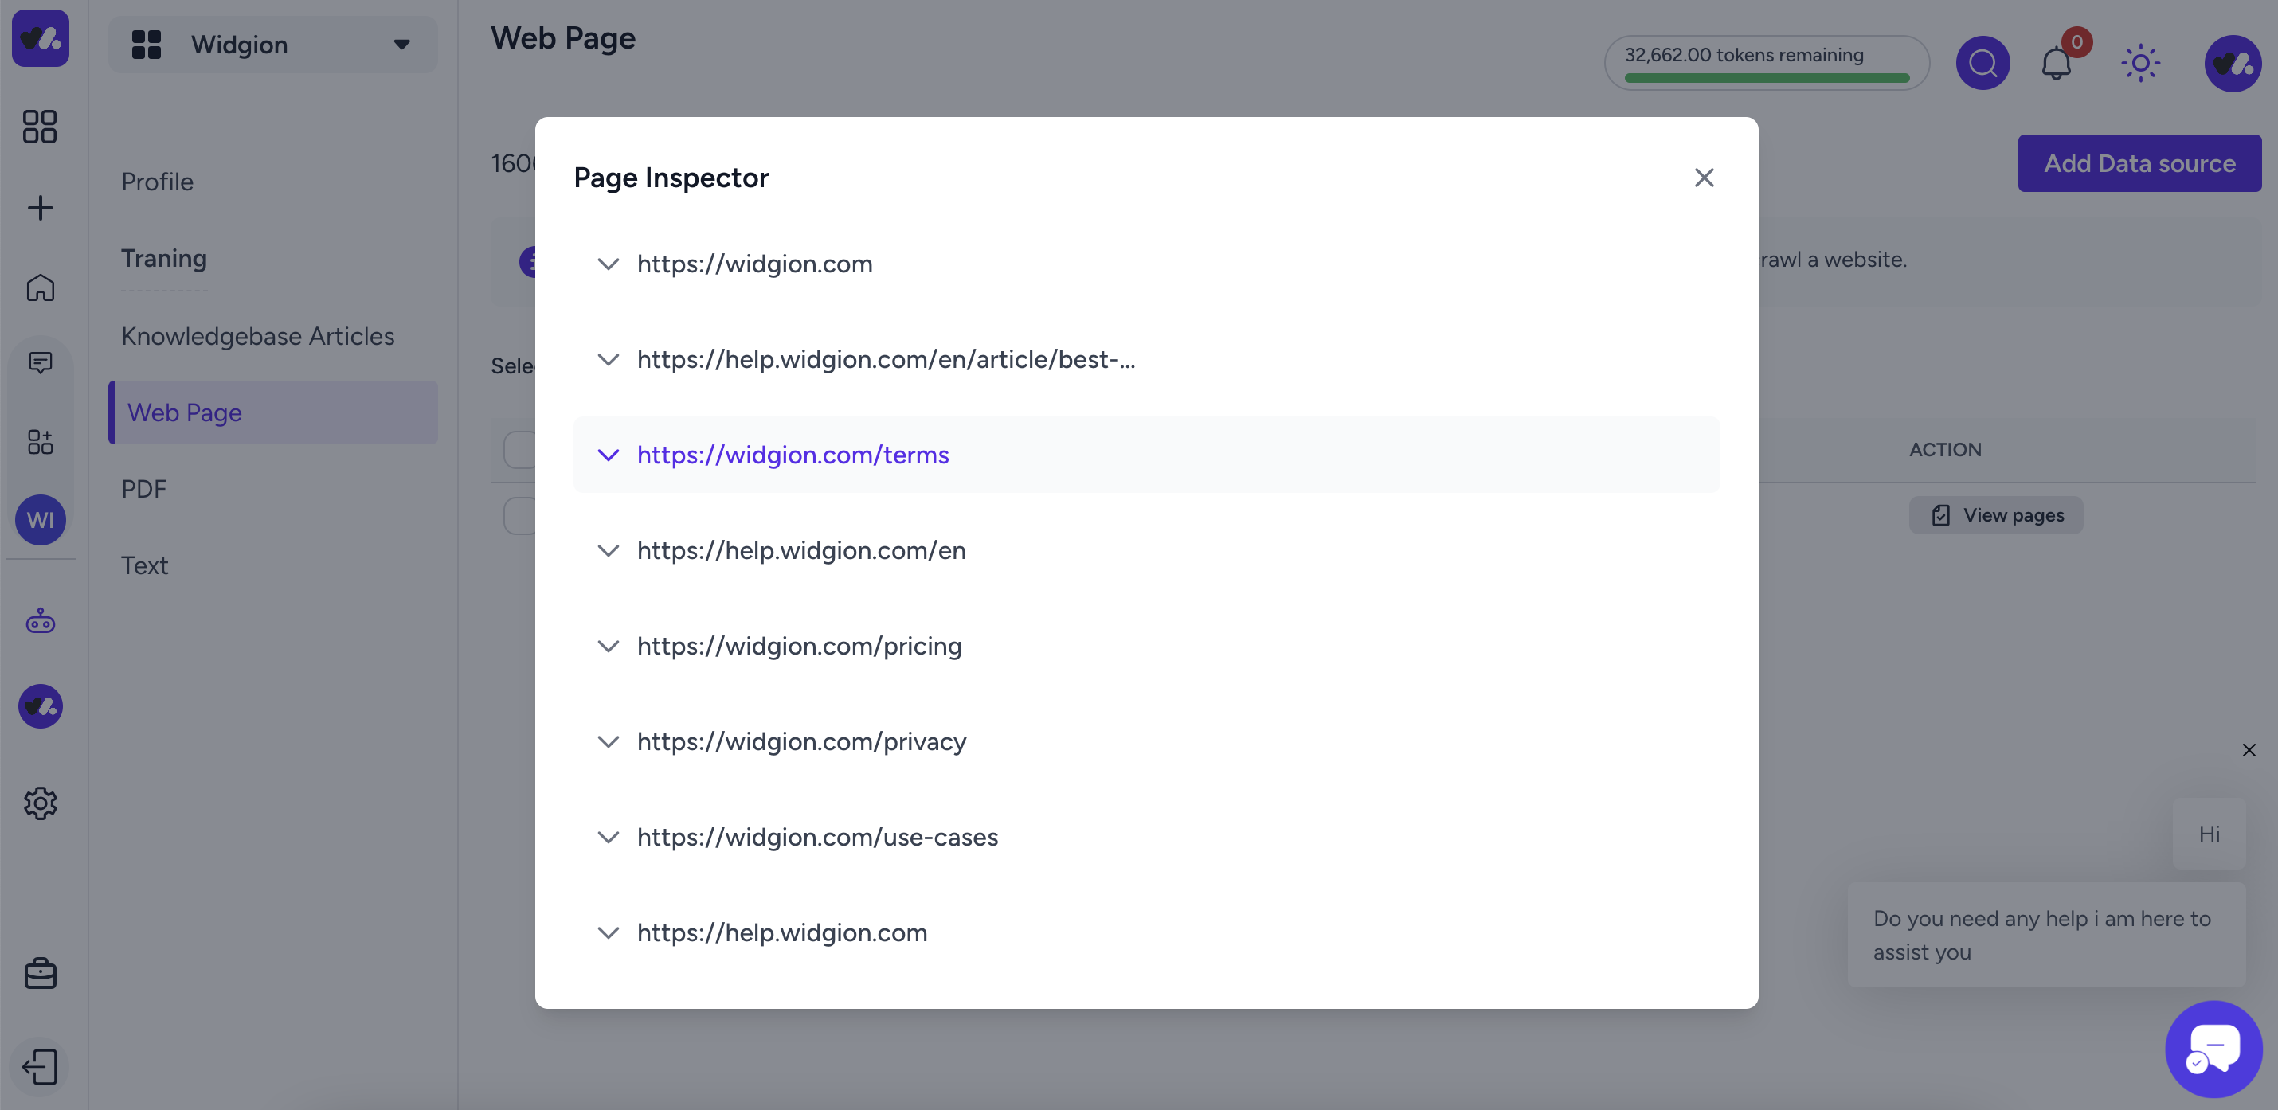Expand the widgion.com/terms chevron
Image resolution: width=2278 pixels, height=1110 pixels.
pos(609,454)
